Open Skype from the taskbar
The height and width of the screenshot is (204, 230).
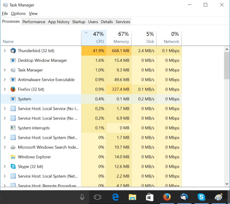coord(201,197)
